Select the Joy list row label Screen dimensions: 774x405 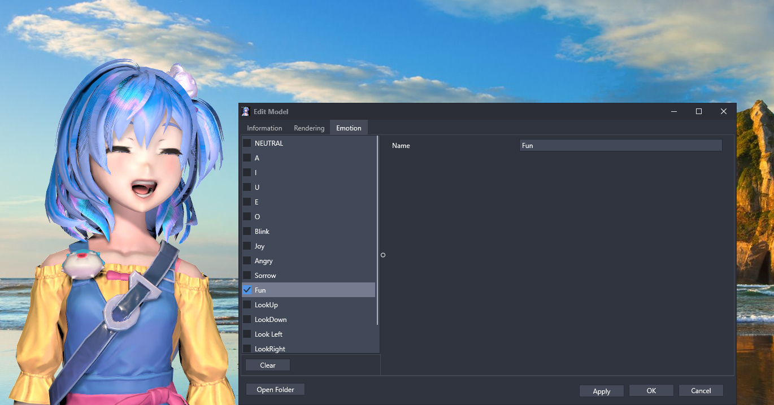[260, 246]
